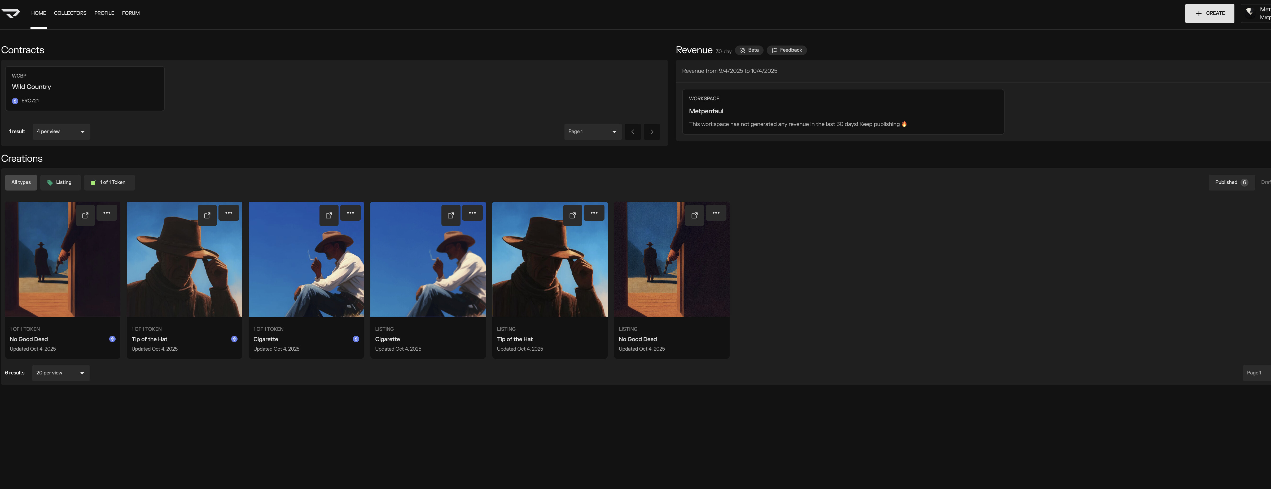Open external link on Cigarette token card
Viewport: 1271px width, 489px height.
328,215
